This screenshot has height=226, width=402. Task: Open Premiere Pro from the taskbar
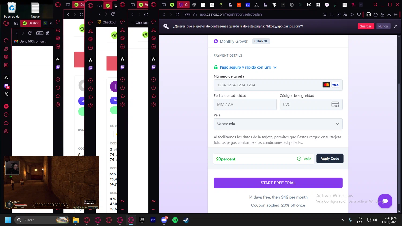153,220
